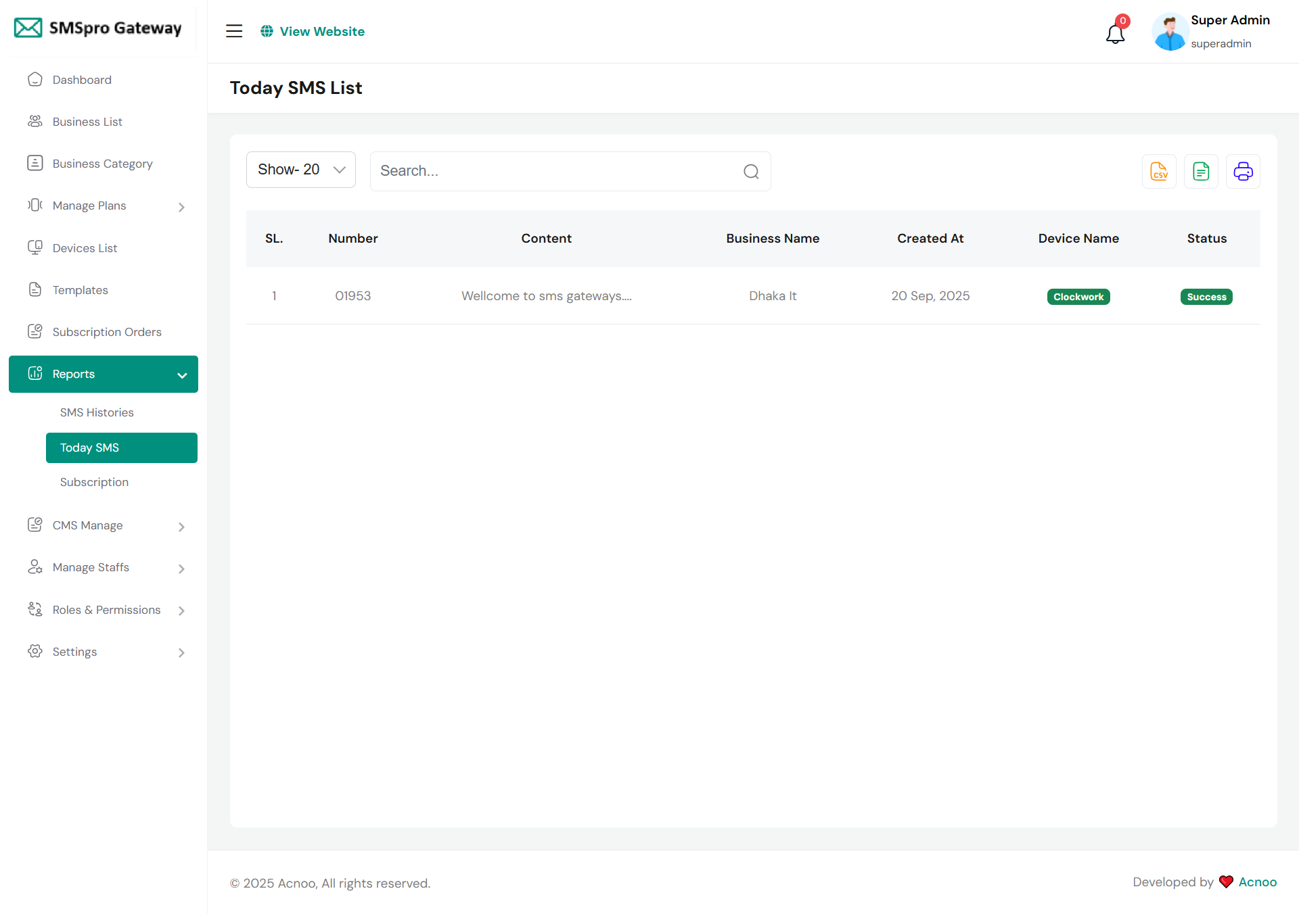Click the green Excel export icon
The image size is (1299, 914).
pyautogui.click(x=1201, y=172)
